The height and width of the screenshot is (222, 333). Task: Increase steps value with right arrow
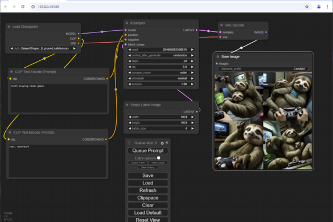coord(192,61)
